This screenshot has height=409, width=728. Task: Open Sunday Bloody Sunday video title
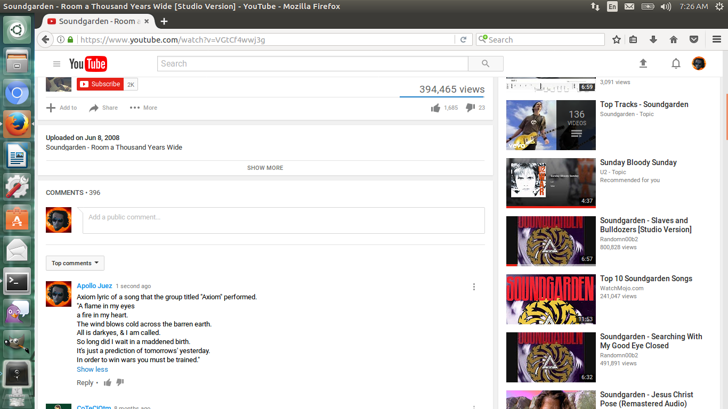[x=638, y=162]
